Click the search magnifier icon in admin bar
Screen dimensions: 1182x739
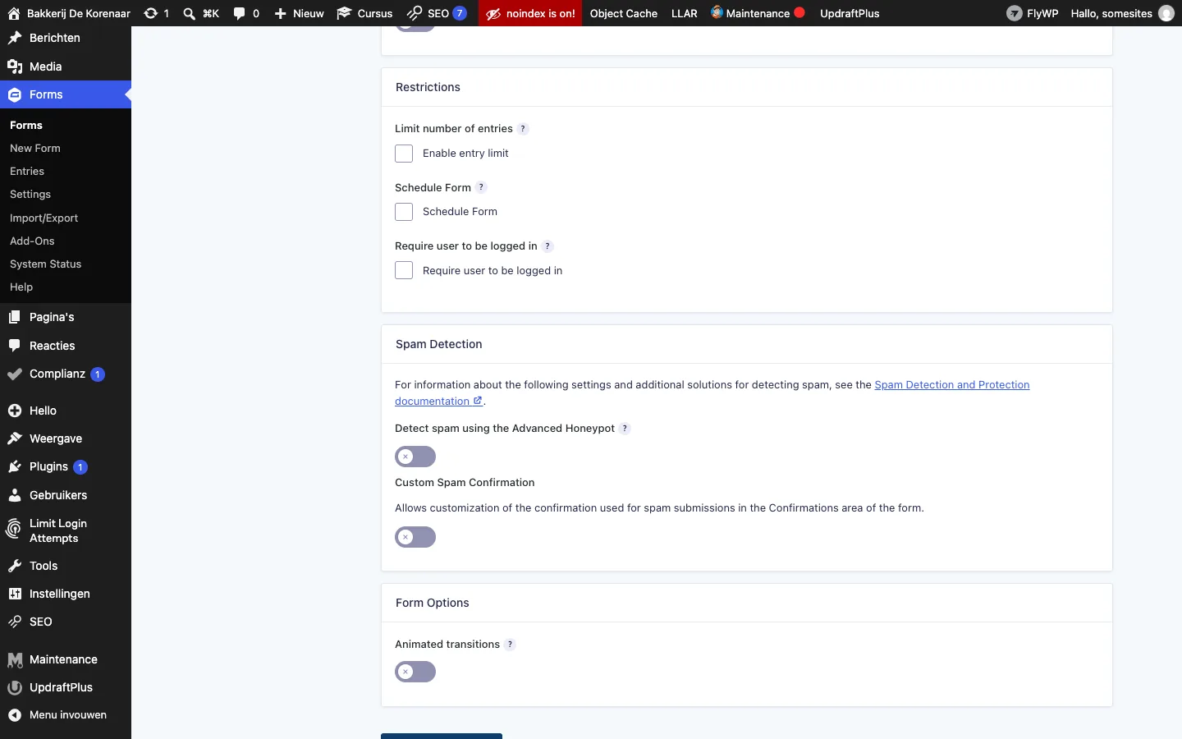click(190, 13)
